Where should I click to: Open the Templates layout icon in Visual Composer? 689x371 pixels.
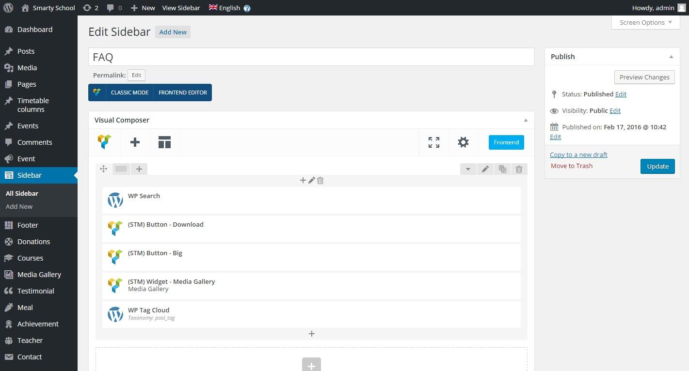(164, 142)
